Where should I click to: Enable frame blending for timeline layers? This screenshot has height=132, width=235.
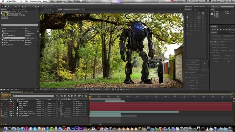pos(72,96)
